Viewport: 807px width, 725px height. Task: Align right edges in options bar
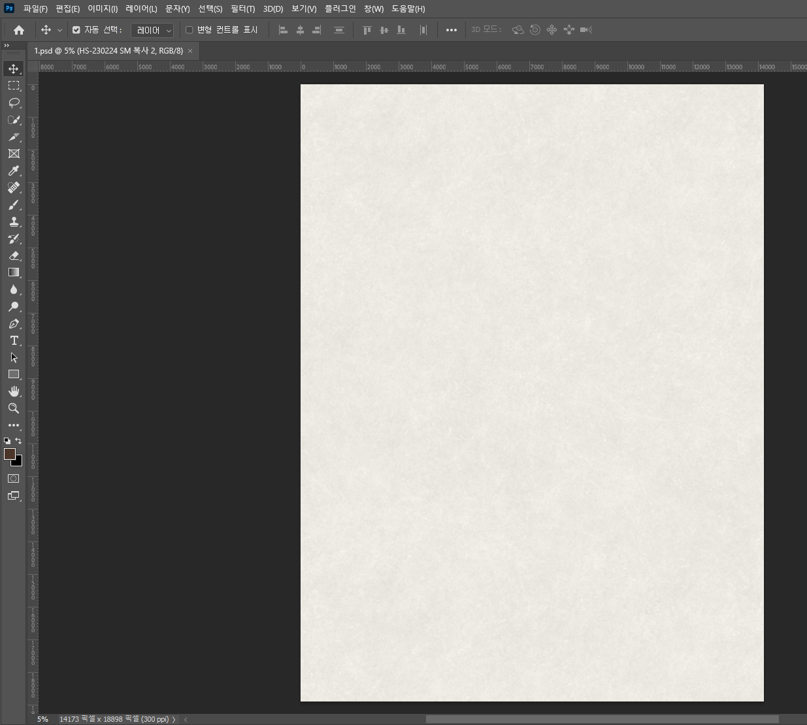pos(317,30)
